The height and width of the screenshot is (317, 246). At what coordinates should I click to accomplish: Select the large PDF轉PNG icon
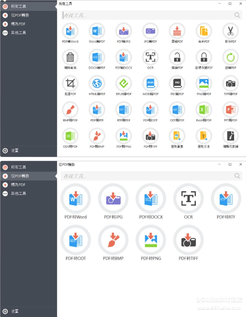click(151, 240)
